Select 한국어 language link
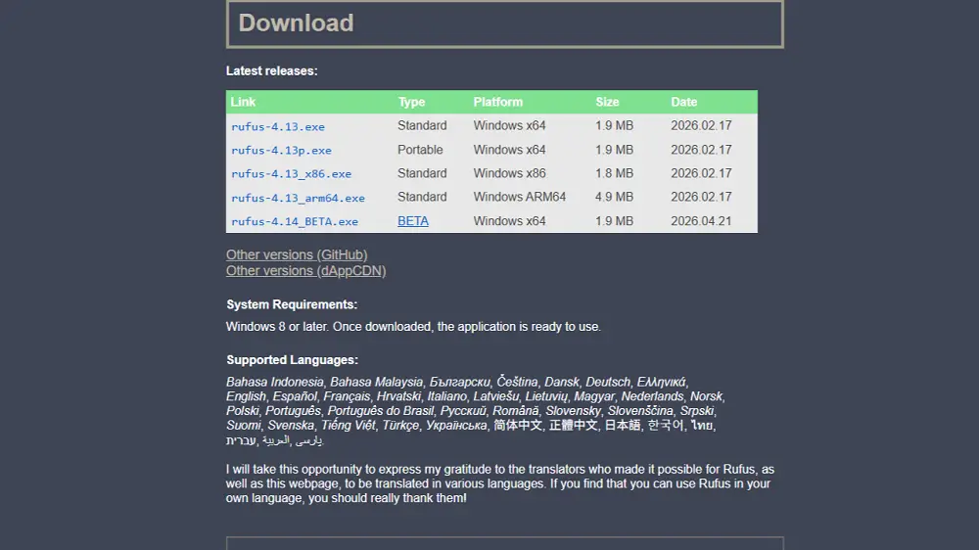The height and width of the screenshot is (550, 979). coord(666,426)
